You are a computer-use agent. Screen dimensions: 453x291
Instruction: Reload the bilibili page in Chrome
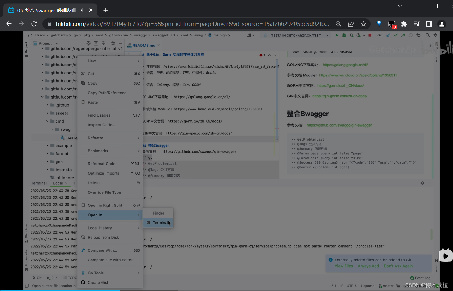(x=34, y=24)
